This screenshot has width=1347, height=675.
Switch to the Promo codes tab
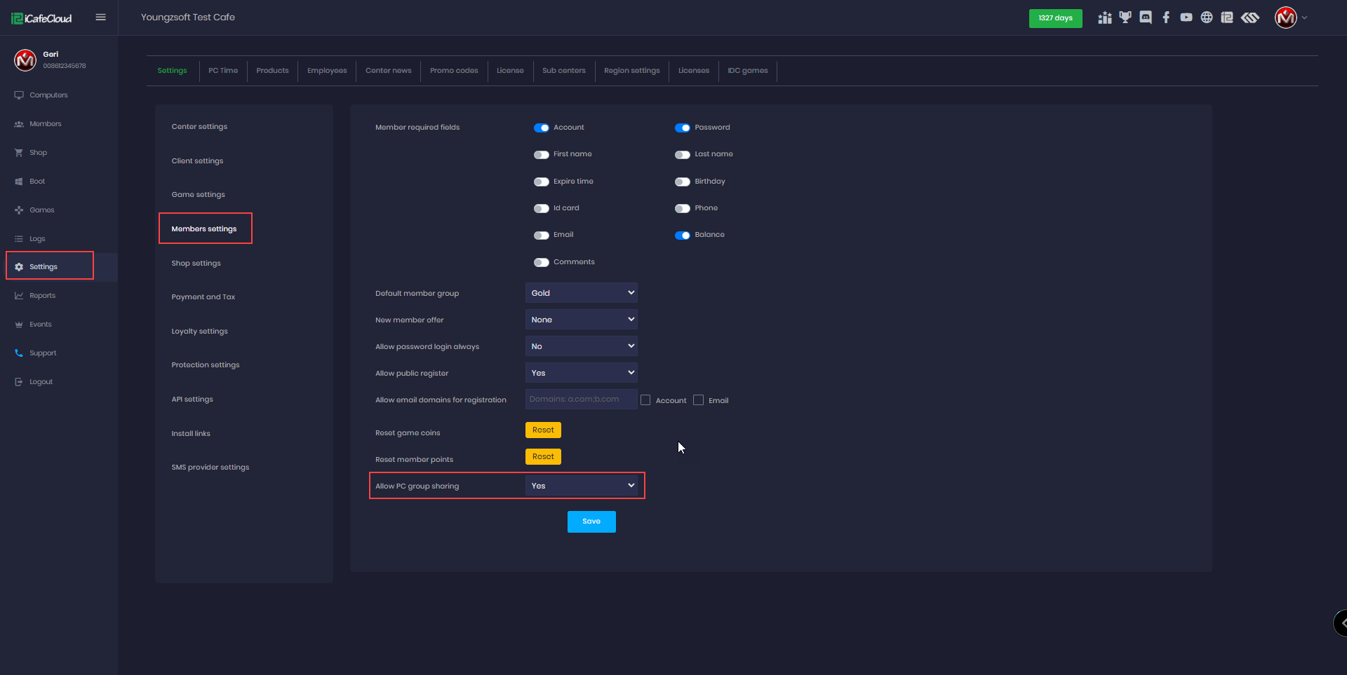[x=454, y=71]
